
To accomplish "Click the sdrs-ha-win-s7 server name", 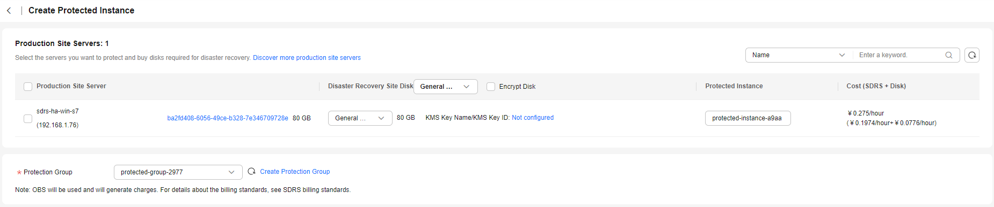I will (x=57, y=111).
